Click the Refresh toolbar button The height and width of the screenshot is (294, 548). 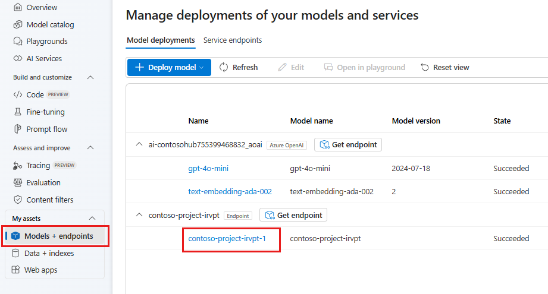point(239,67)
